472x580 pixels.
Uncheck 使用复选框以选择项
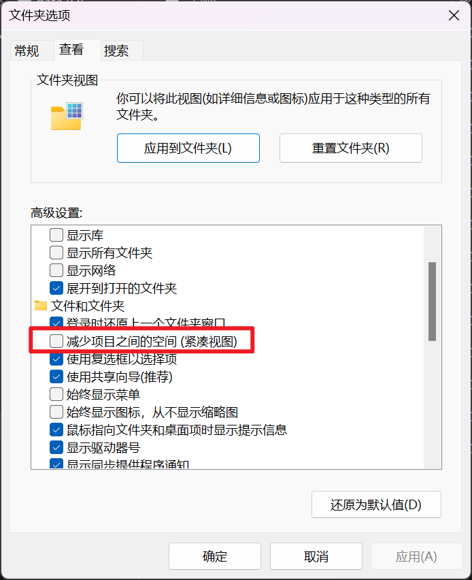tap(56, 359)
